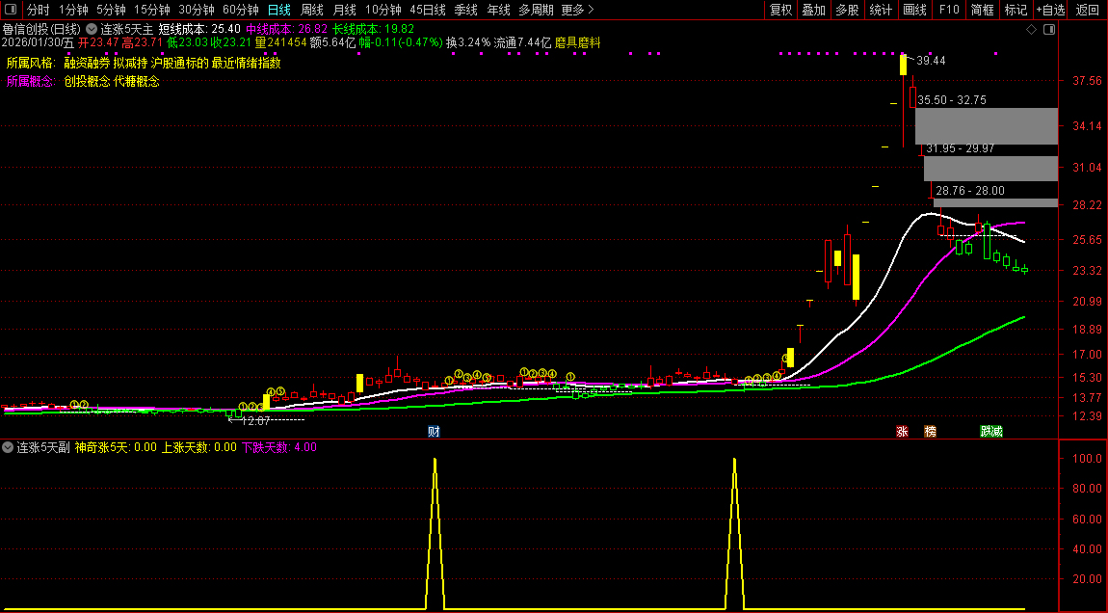Click the diamond icon above the chart

coord(1031,30)
